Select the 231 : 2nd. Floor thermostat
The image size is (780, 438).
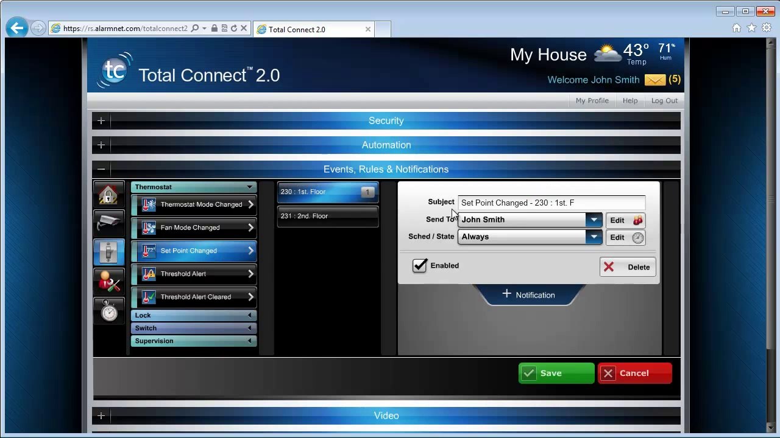tap(328, 216)
